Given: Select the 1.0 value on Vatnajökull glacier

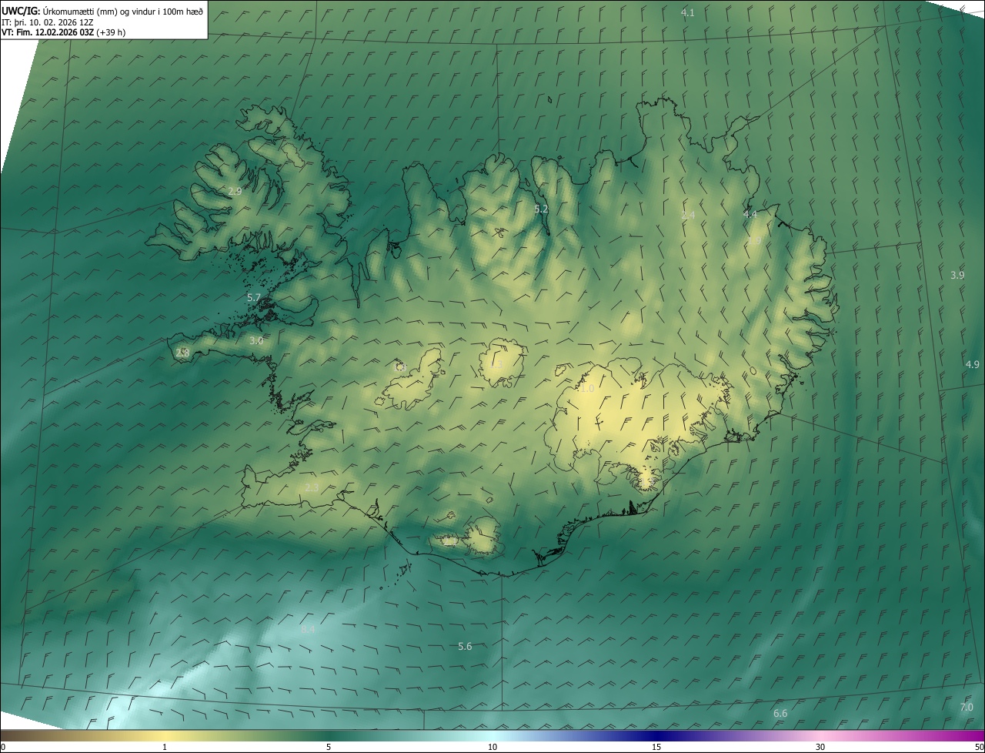Looking at the screenshot, I should pyautogui.click(x=587, y=389).
